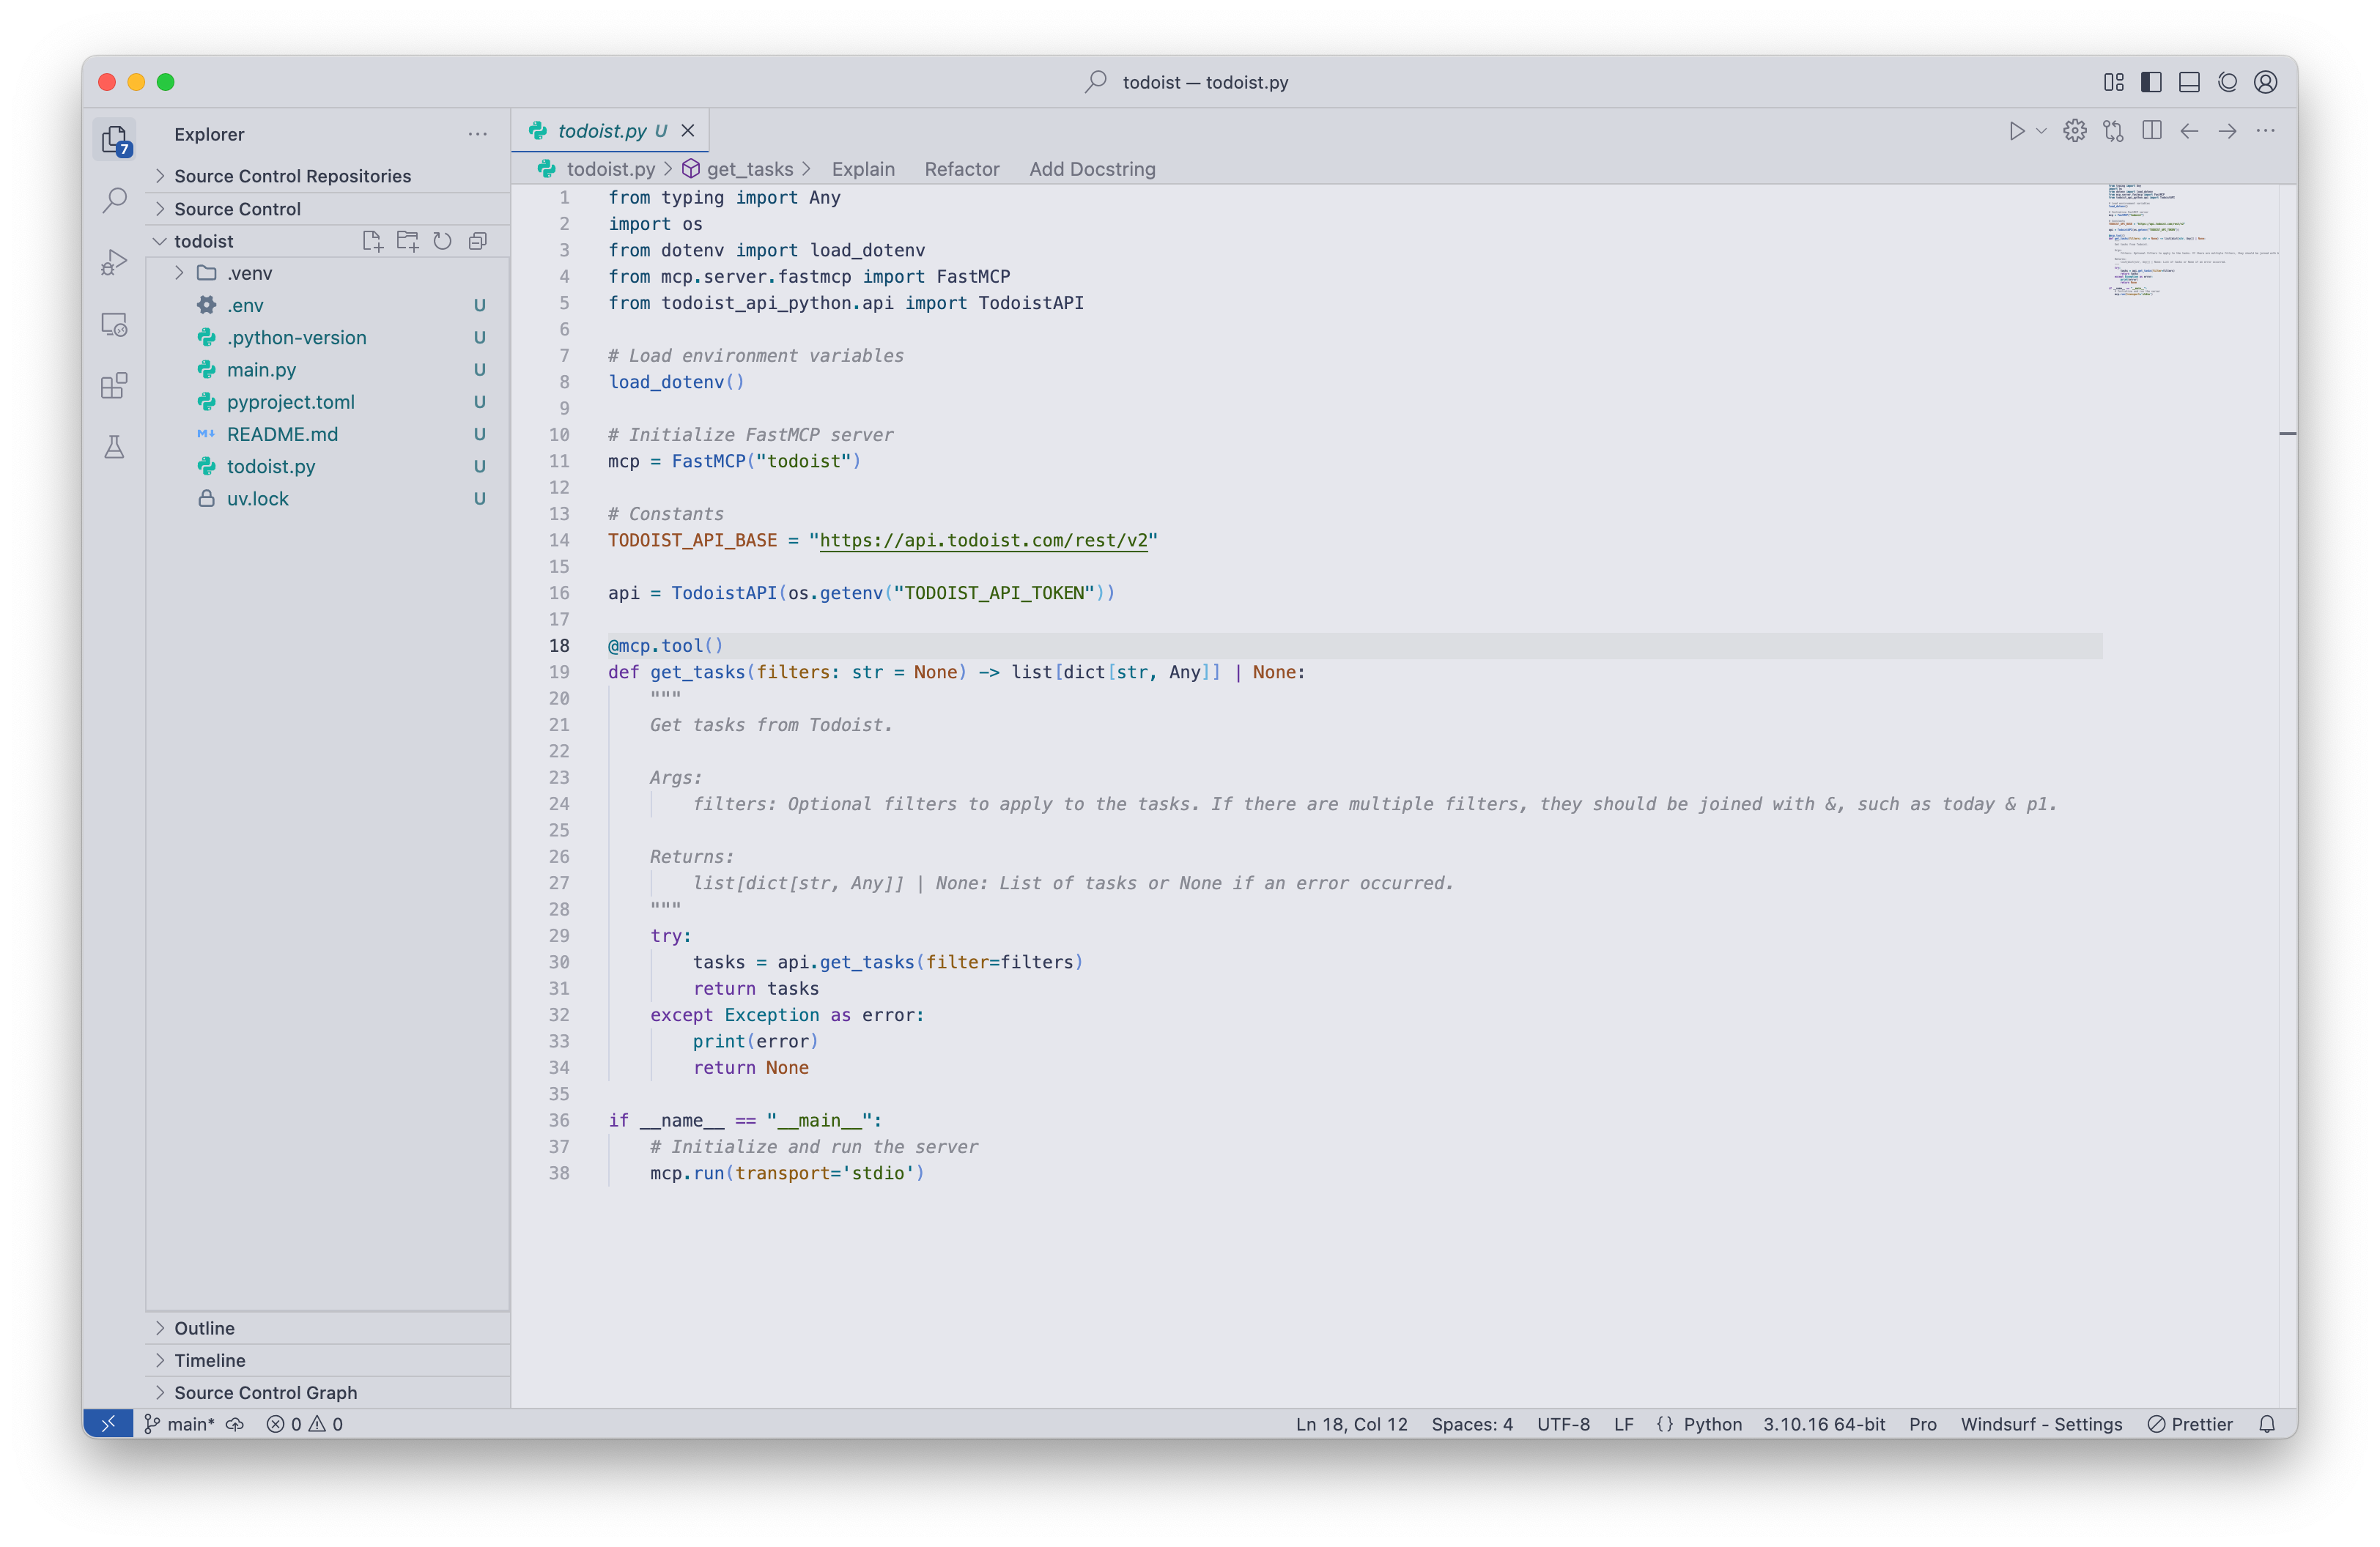Change LF end of line sequence
The height and width of the screenshot is (1547, 2380).
pyautogui.click(x=1623, y=1424)
